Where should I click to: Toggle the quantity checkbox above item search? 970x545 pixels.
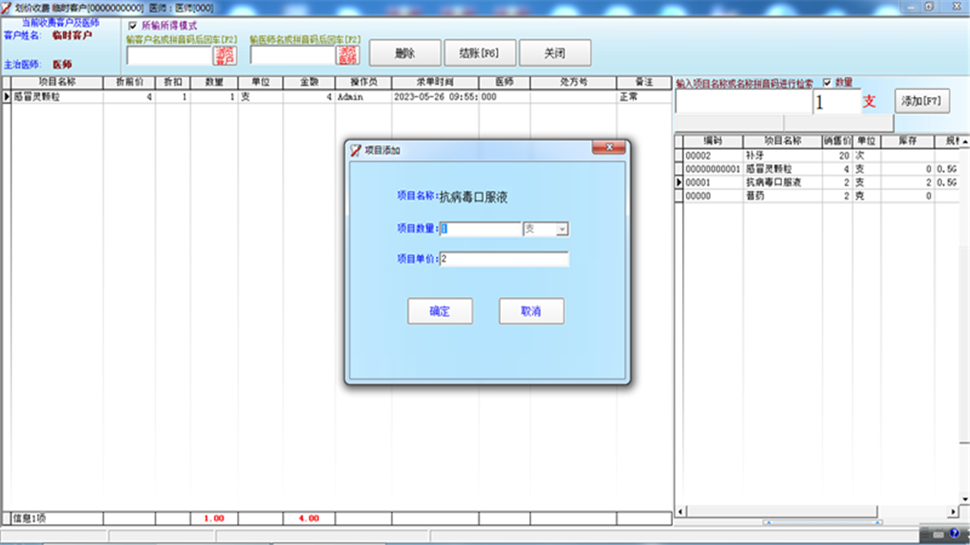827,83
